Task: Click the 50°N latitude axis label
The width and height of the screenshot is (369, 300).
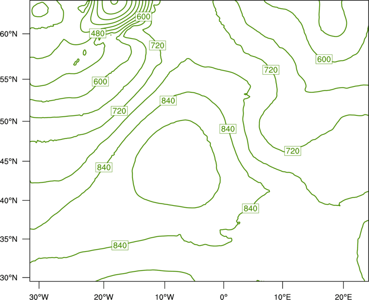Action: [9, 121]
